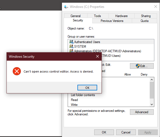Cancel the Windows (C:) Properties dialog
The width and height of the screenshot is (160, 137).
(x=126, y=132)
